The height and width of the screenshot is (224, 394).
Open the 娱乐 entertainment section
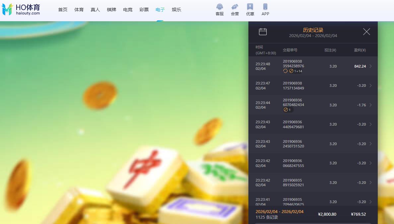click(x=176, y=10)
